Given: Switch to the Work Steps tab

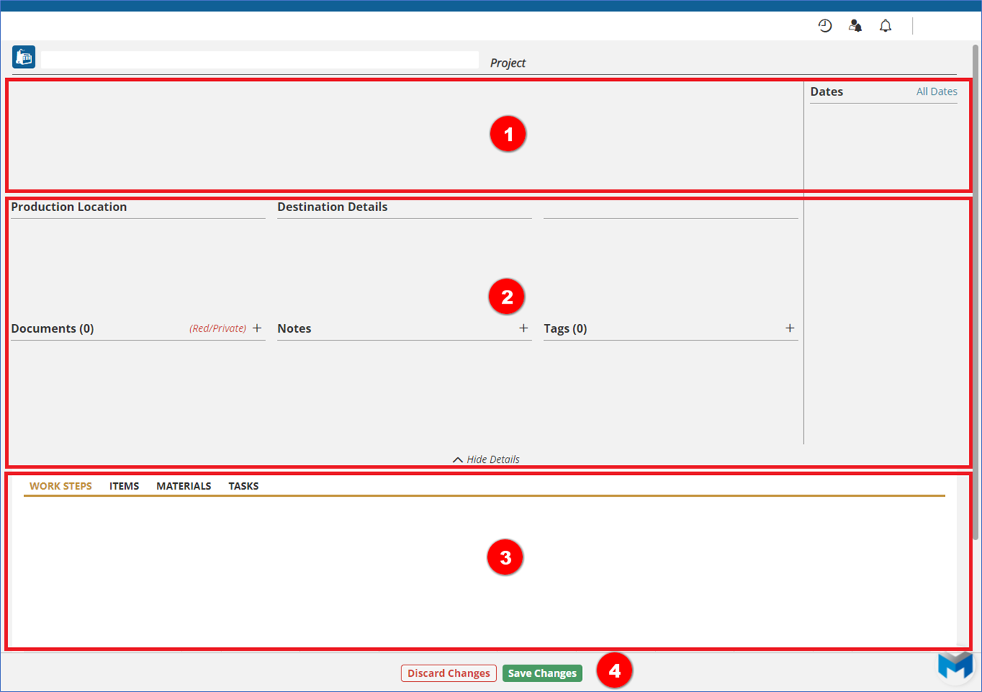Looking at the screenshot, I should pos(61,486).
